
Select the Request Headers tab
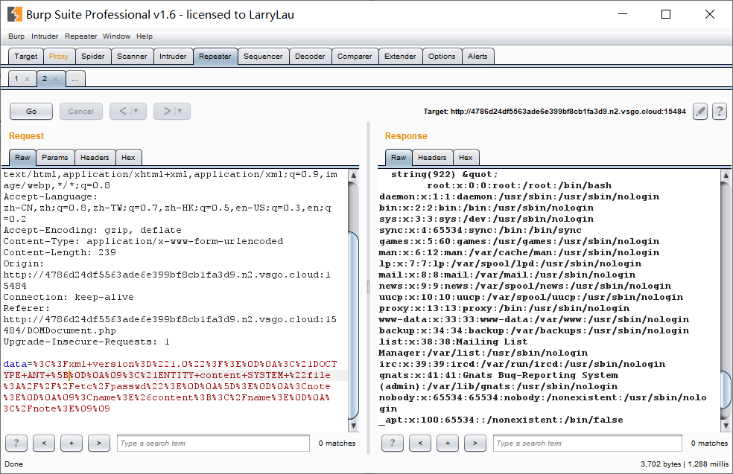tap(95, 157)
